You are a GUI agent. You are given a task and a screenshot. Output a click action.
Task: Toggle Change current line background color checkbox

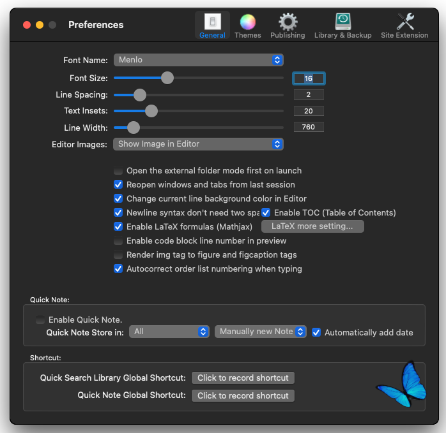click(118, 198)
